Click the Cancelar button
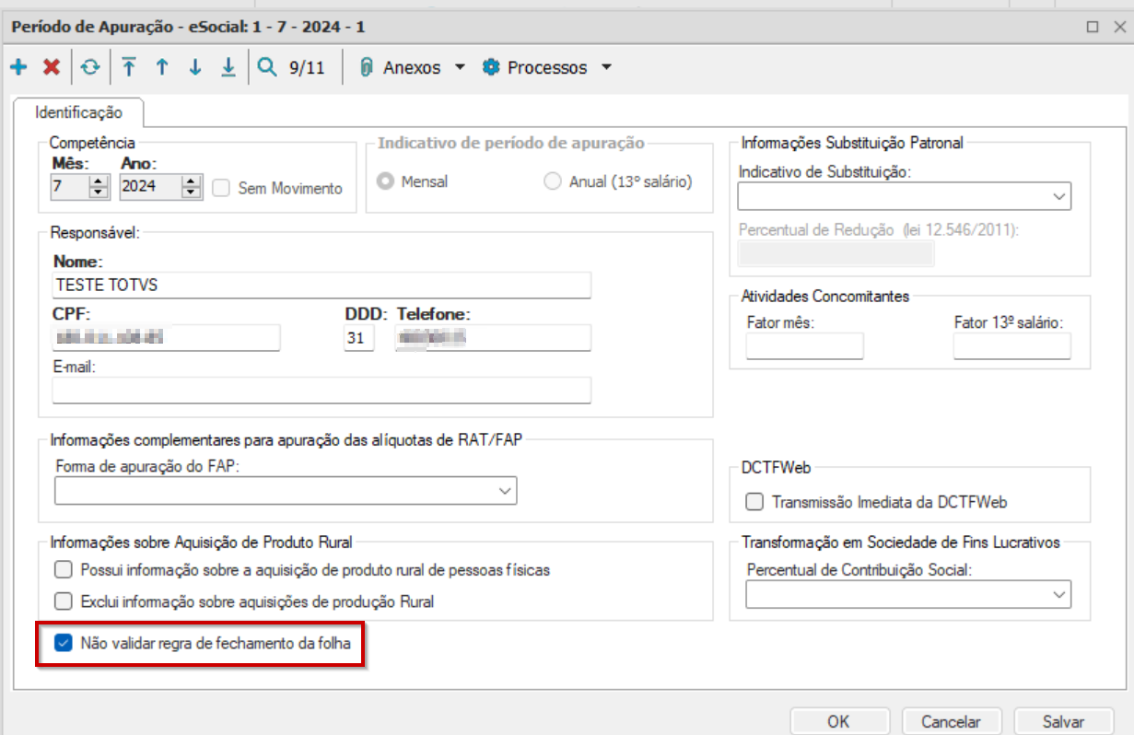 952,722
